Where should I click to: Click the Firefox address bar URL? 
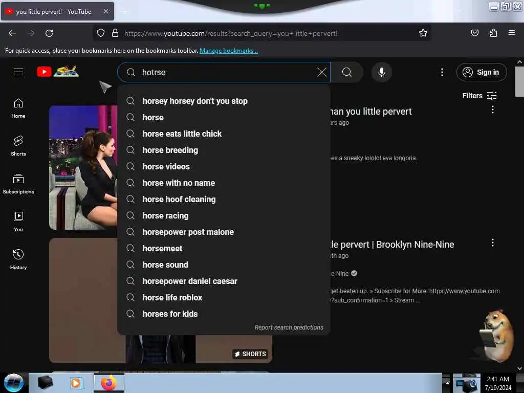tap(231, 33)
